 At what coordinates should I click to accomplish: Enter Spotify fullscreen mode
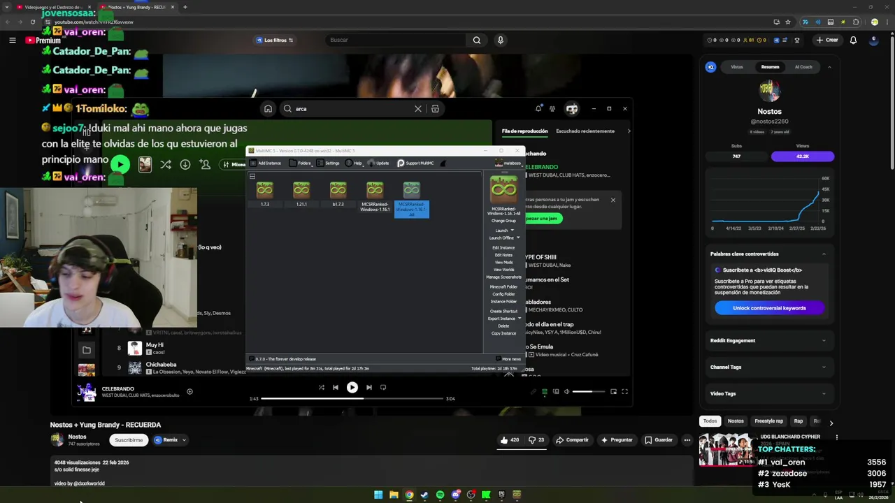click(x=624, y=392)
